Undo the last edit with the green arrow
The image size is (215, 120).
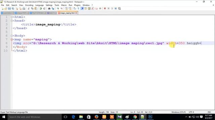(41, 9)
